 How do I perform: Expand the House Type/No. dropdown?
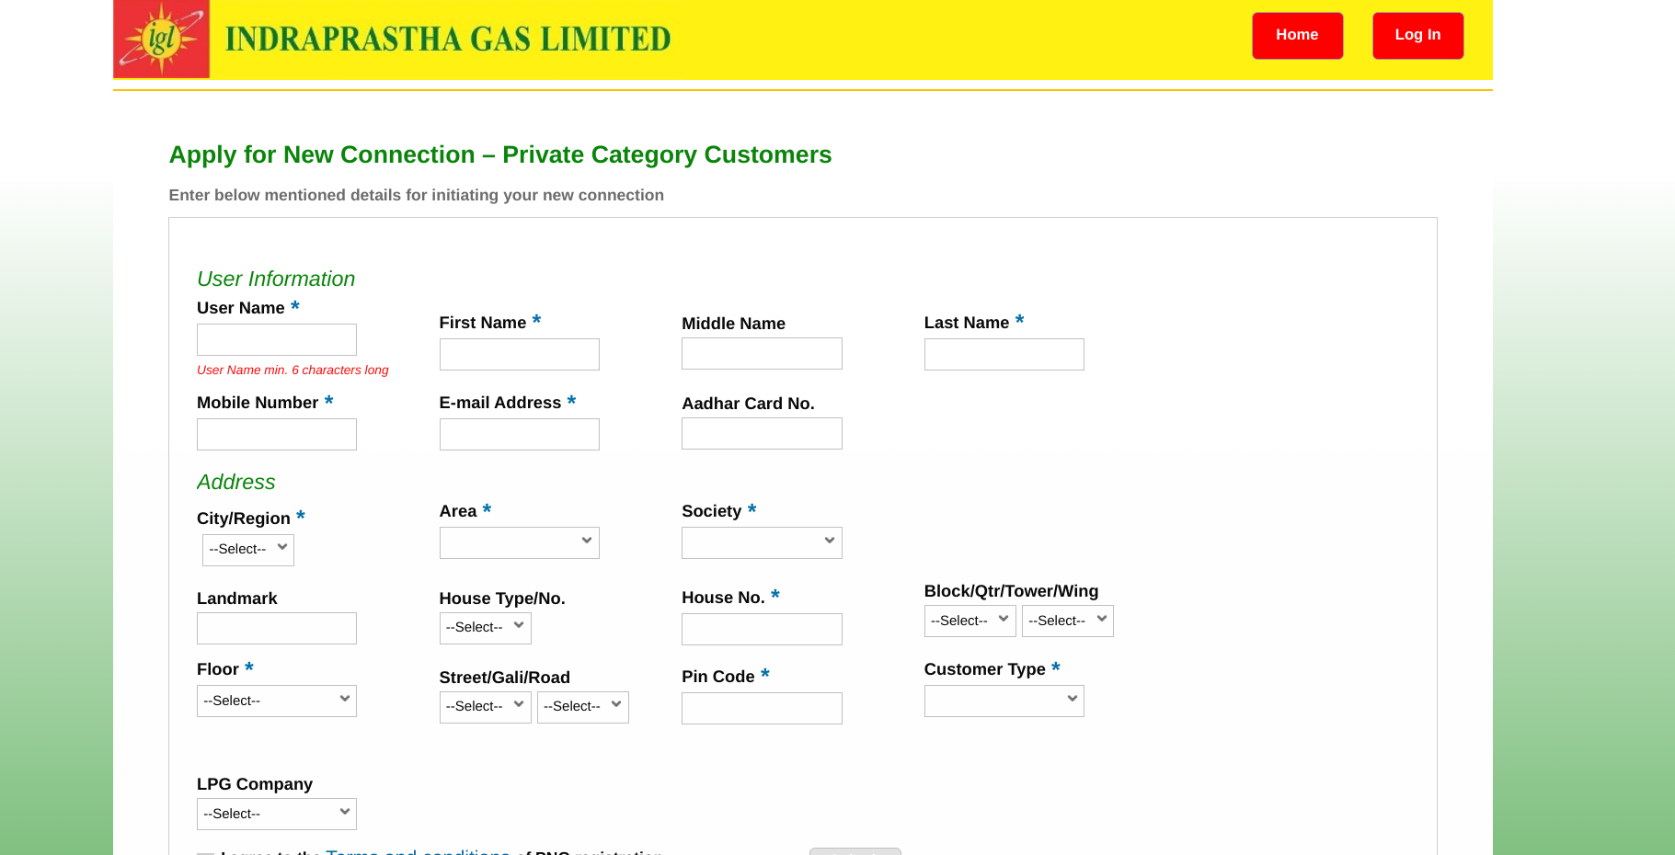point(485,628)
